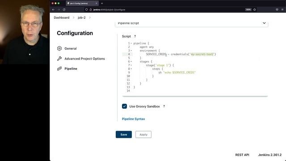Collapse the steps block at line 8
286x161 pixels.
[131, 69]
